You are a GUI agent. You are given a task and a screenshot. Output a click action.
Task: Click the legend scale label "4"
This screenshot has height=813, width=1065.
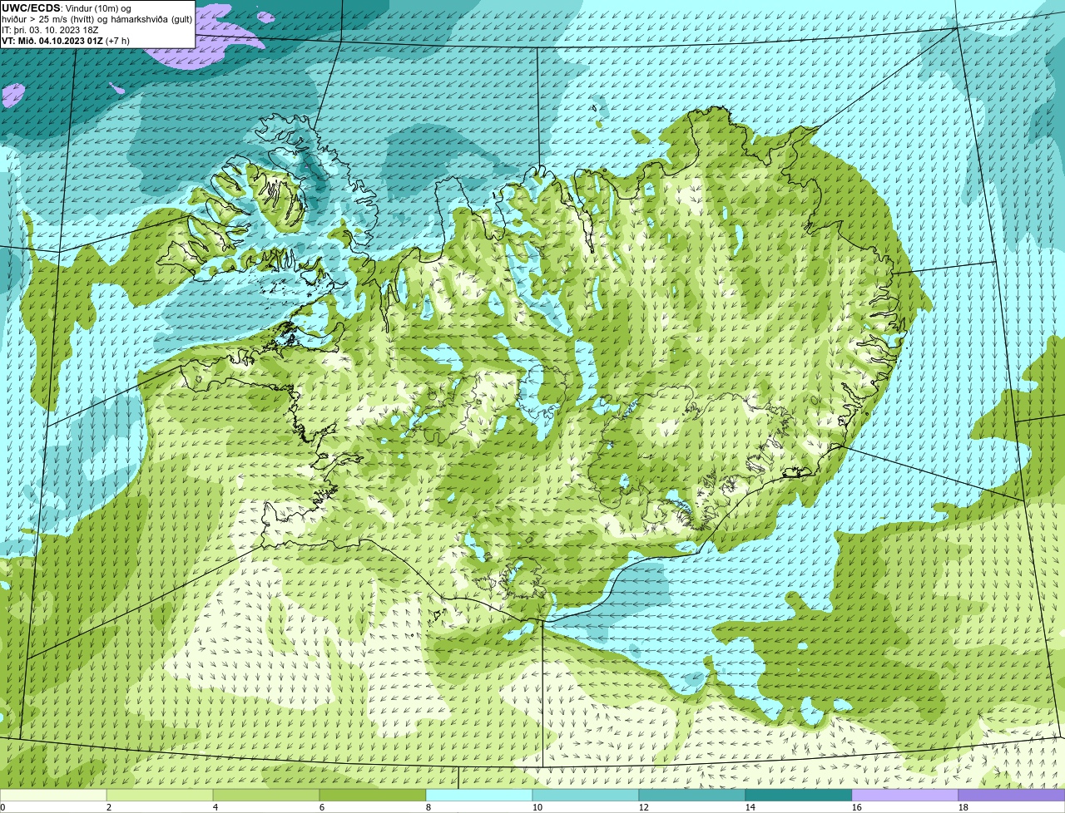tap(215, 807)
